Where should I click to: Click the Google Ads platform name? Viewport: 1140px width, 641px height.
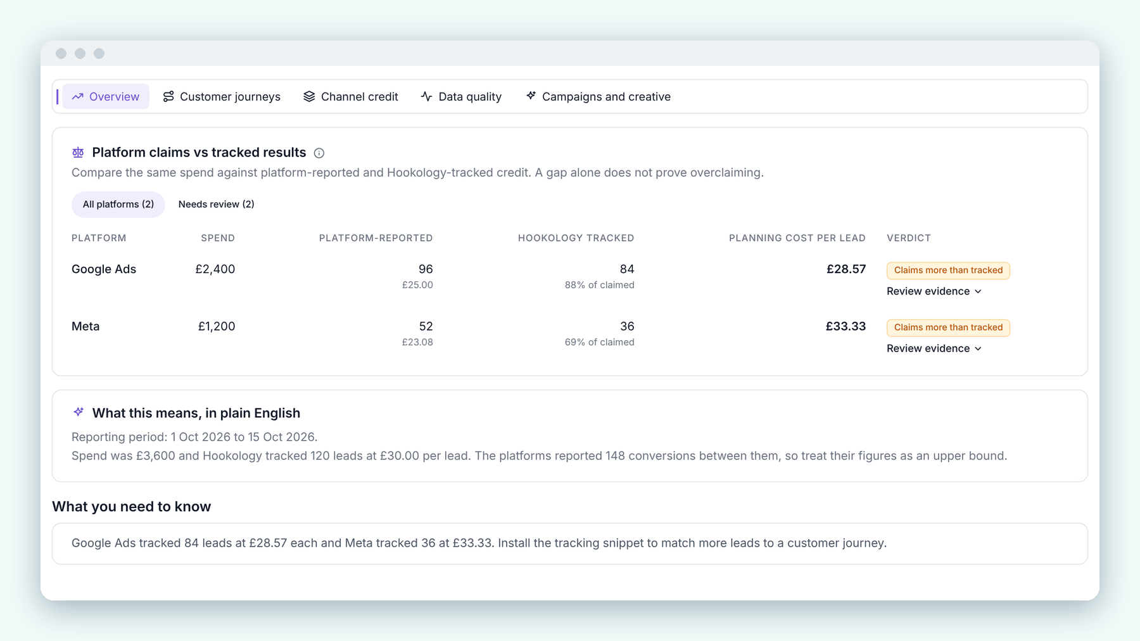[104, 269]
